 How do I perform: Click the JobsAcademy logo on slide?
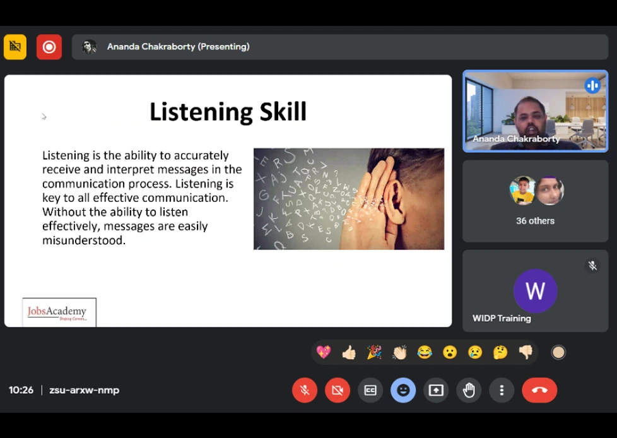(x=59, y=312)
